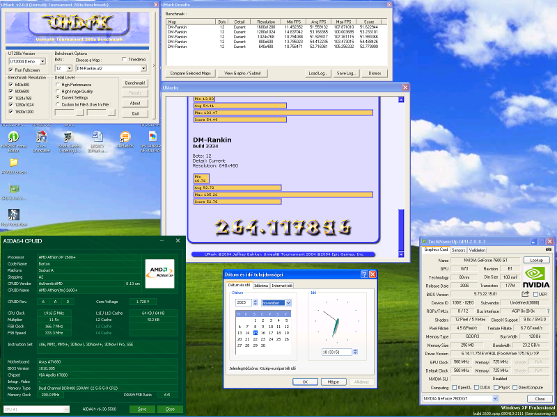Switch to the Validation tab in GPU-Z
This screenshot has width=557, height=417.
[477, 250]
